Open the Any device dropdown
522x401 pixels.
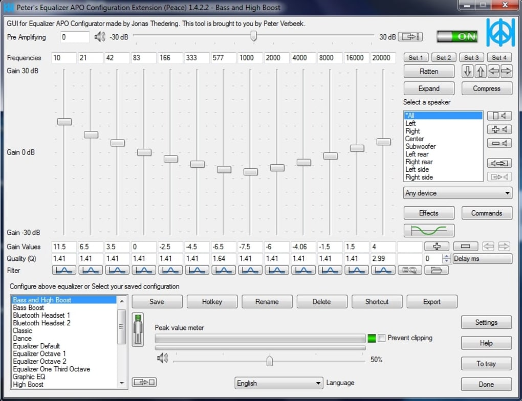458,193
